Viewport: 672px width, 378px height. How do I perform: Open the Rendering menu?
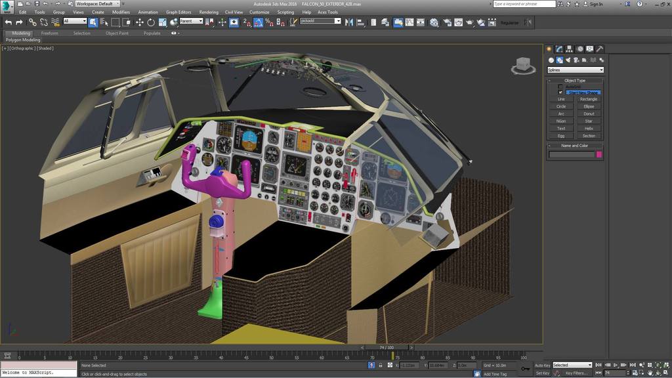tap(209, 12)
